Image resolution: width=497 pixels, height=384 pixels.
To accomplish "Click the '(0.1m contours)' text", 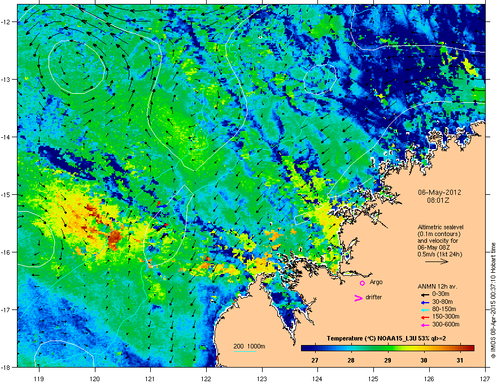I will 439,234.
